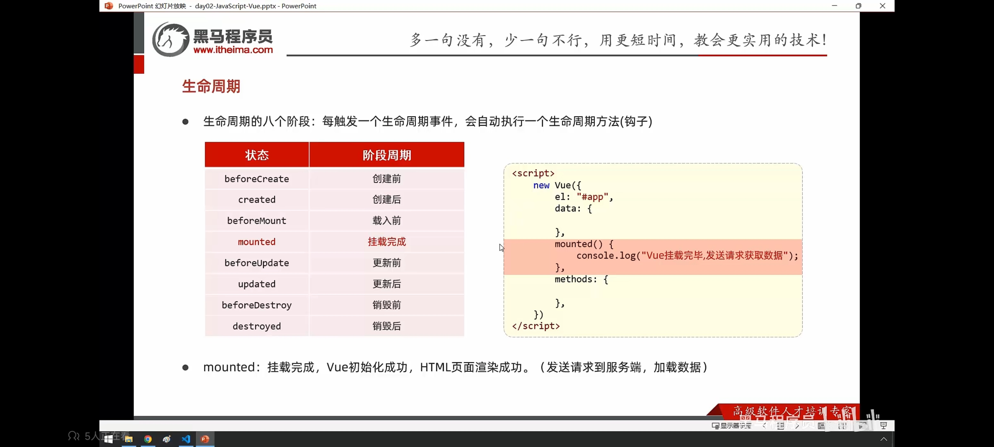Close the PowerPoint slideshow window
The height and width of the screenshot is (447, 994).
tap(882, 6)
